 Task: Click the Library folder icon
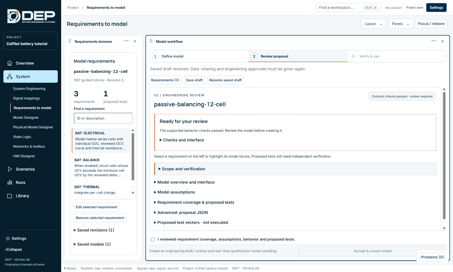[x=10, y=196]
